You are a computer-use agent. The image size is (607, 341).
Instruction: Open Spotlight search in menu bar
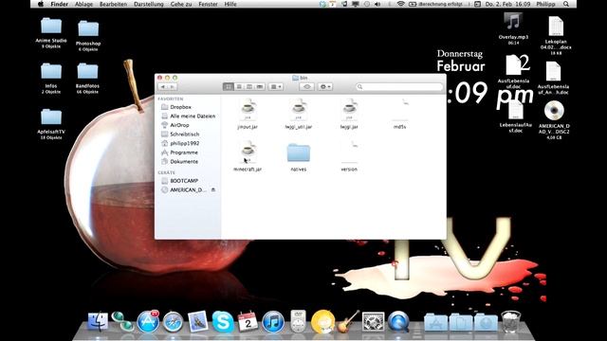(566, 4)
